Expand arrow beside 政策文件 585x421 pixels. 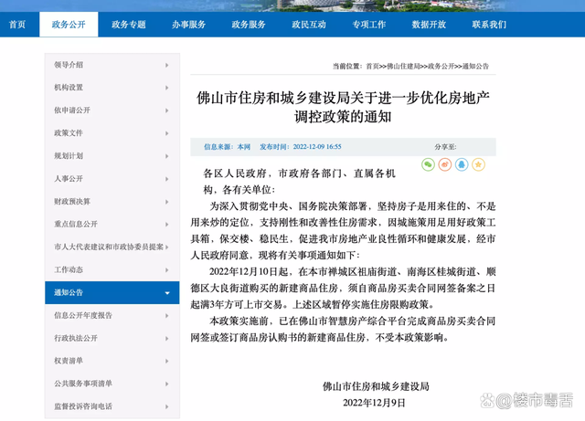click(x=166, y=133)
